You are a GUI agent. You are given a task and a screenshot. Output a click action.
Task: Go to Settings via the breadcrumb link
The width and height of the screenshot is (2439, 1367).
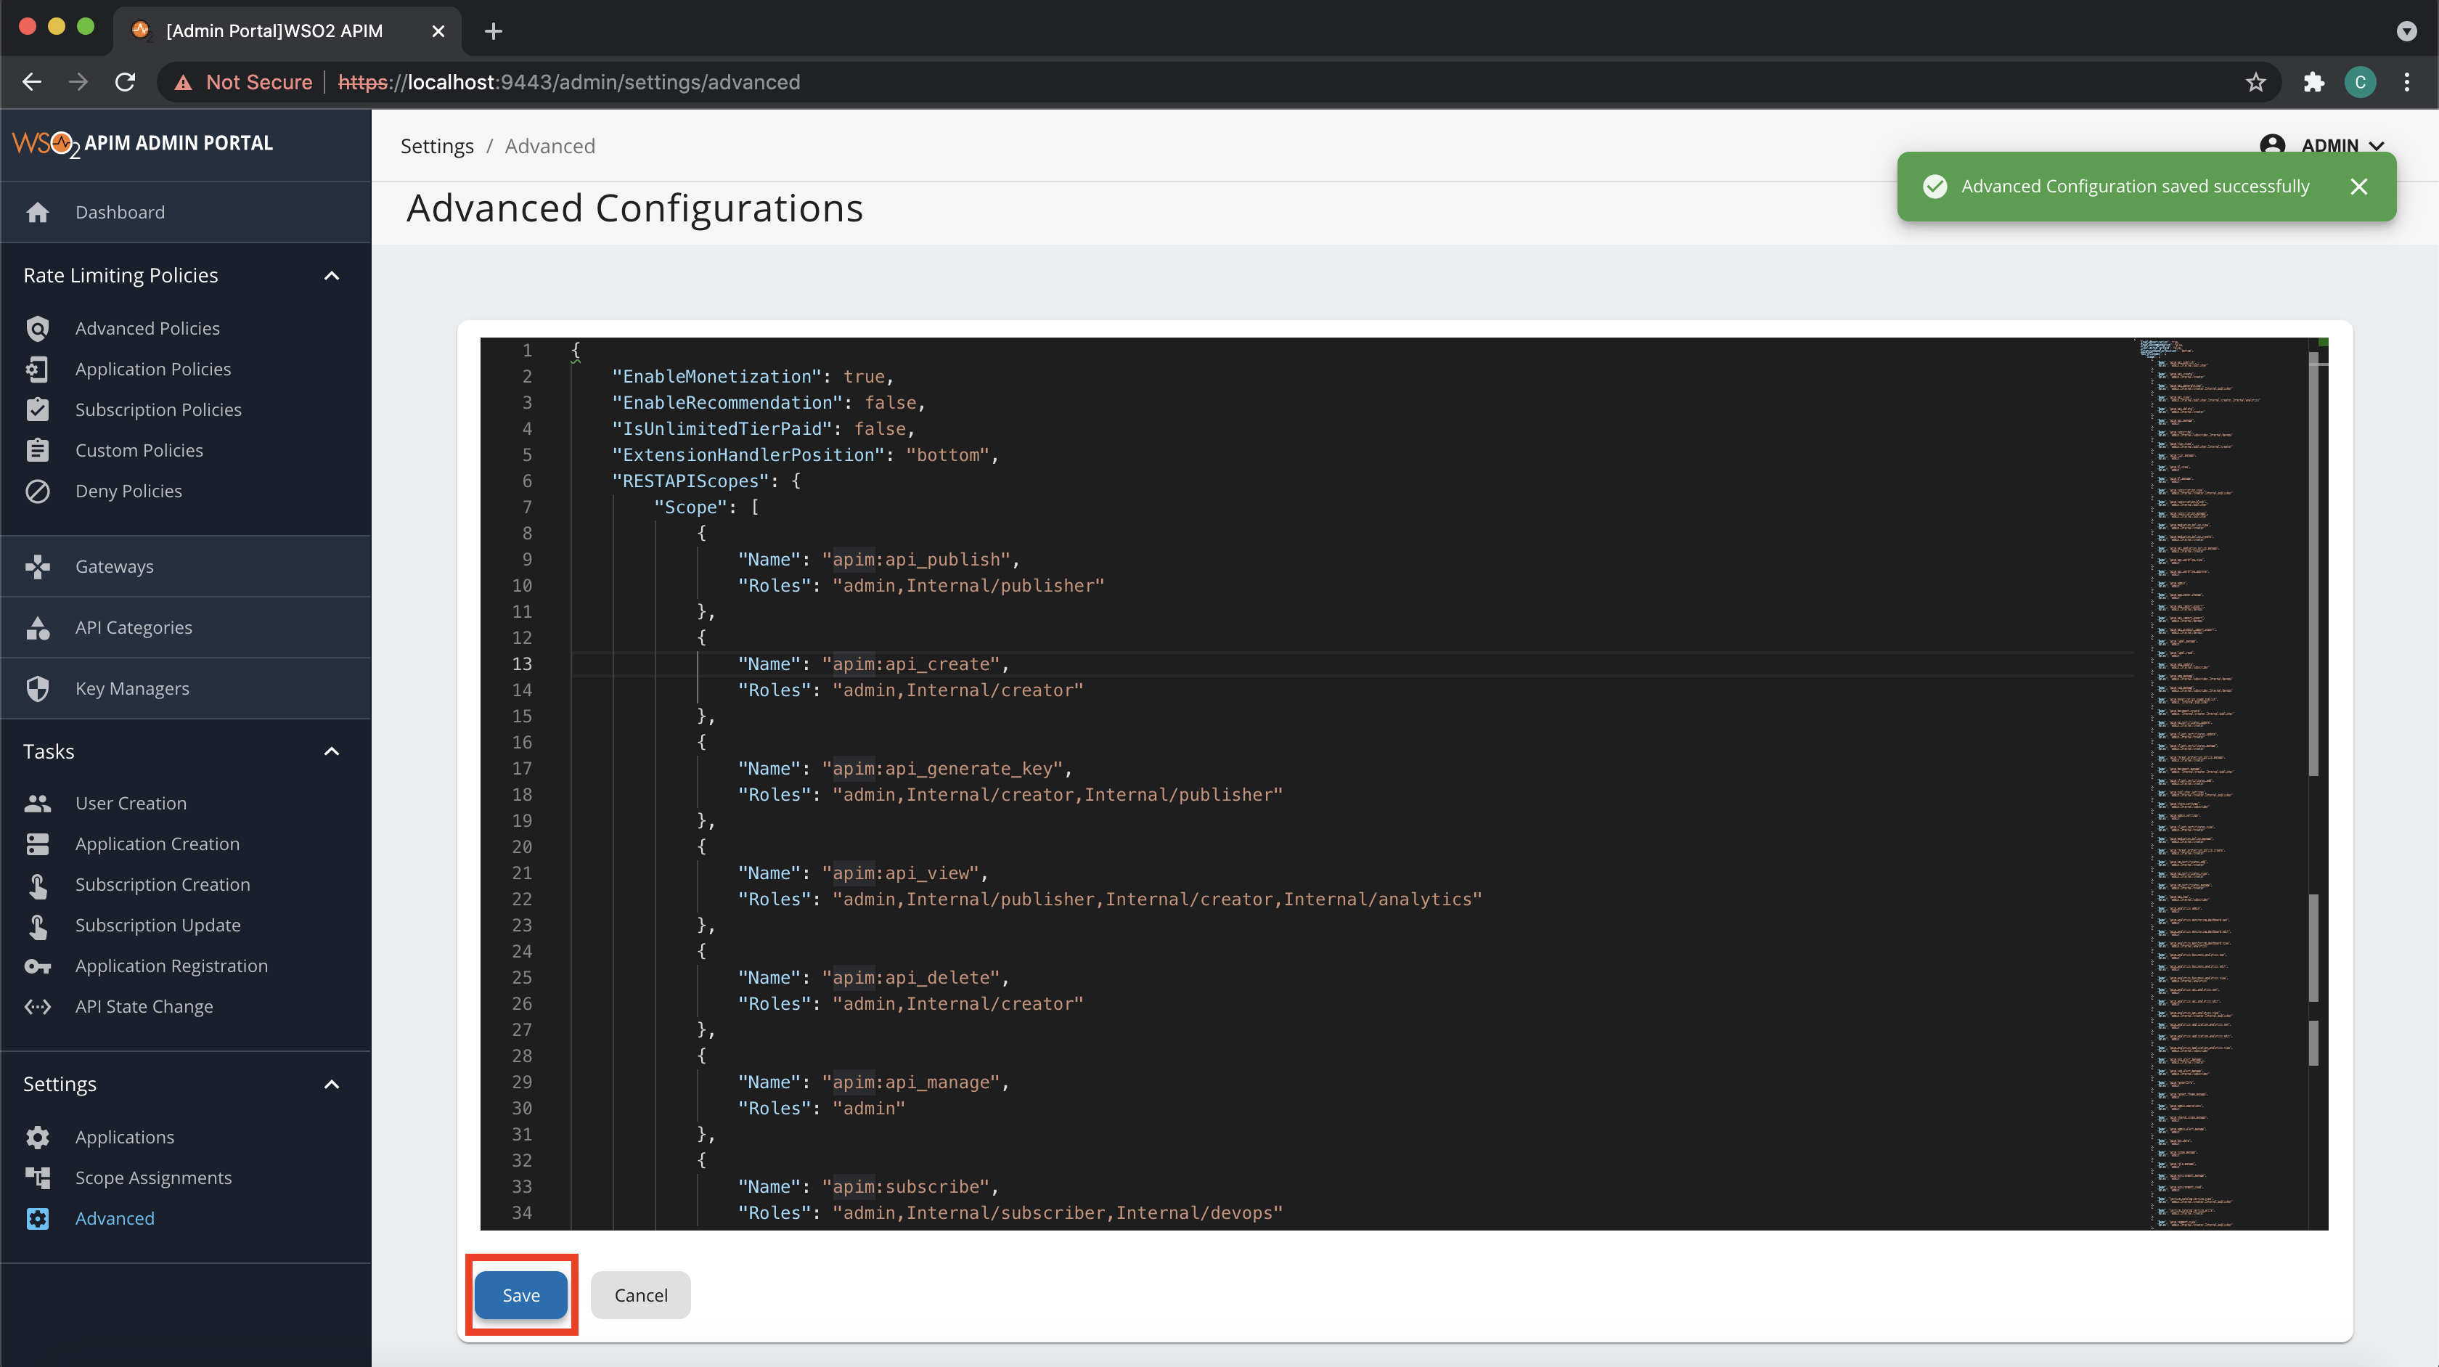(436, 145)
